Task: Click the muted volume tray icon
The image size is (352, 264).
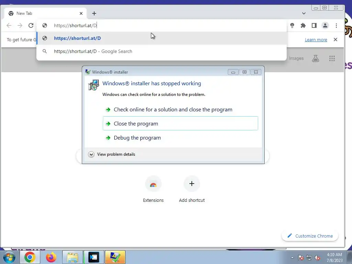Action: (x=317, y=257)
